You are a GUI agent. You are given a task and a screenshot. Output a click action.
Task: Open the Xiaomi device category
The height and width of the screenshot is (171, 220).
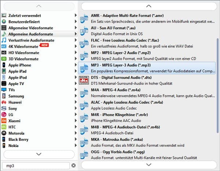(39, 121)
